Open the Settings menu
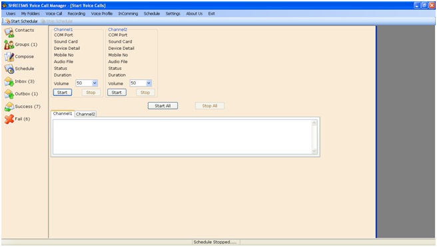Image resolution: width=437 pixels, height=247 pixels. pos(173,13)
